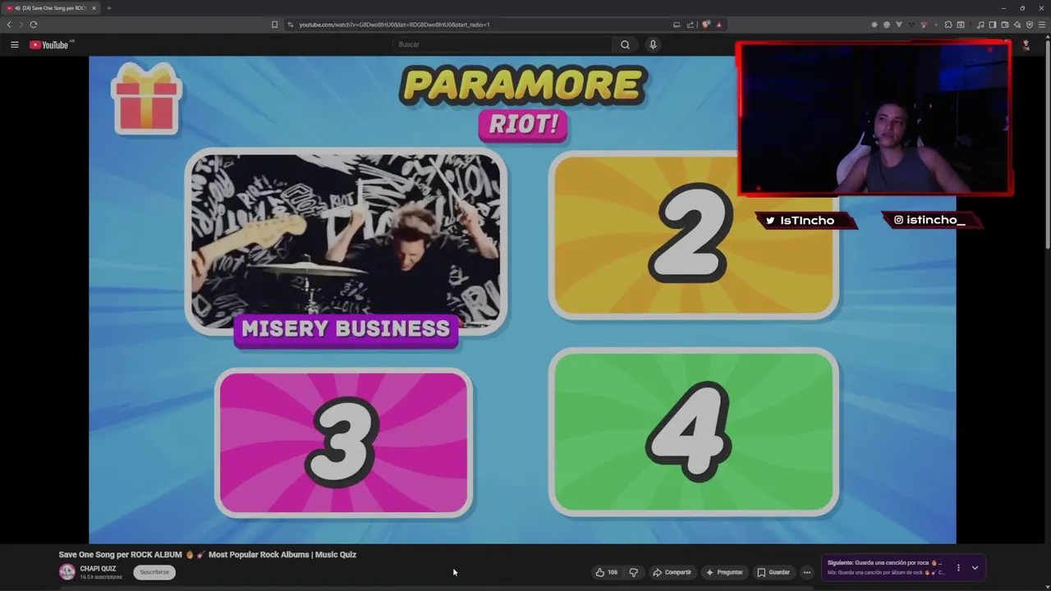The height and width of the screenshot is (591, 1051).
Task: Expand the Siguiente playlist panel chevron
Action: pos(975,567)
